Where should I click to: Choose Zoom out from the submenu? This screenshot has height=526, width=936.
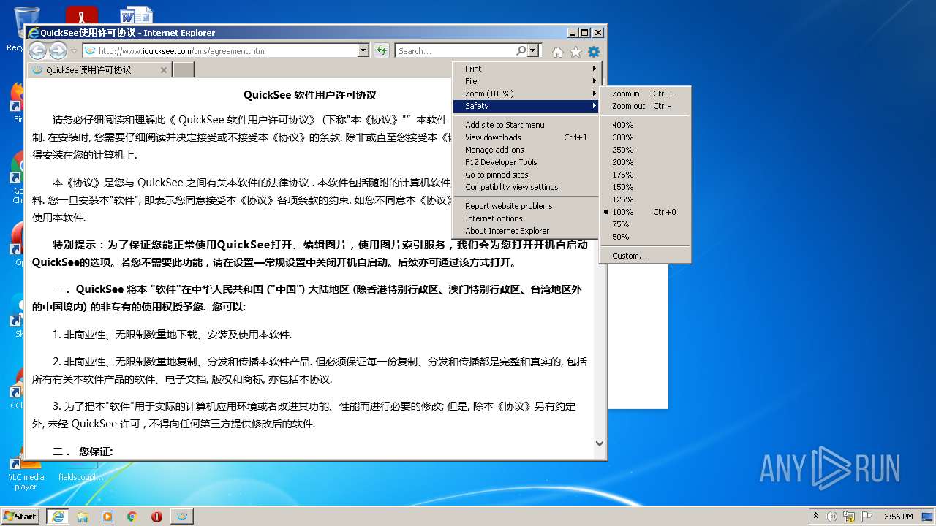tap(645, 106)
